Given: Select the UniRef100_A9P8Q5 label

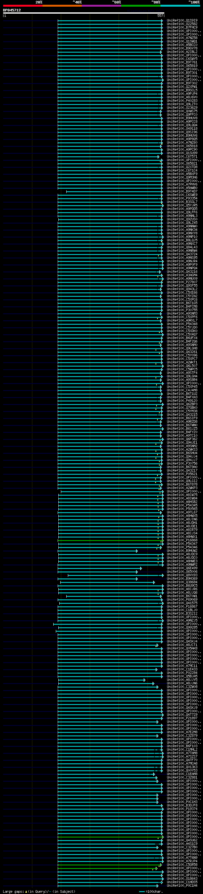Looking at the screenshot, I should pyautogui.click(x=182, y=139).
